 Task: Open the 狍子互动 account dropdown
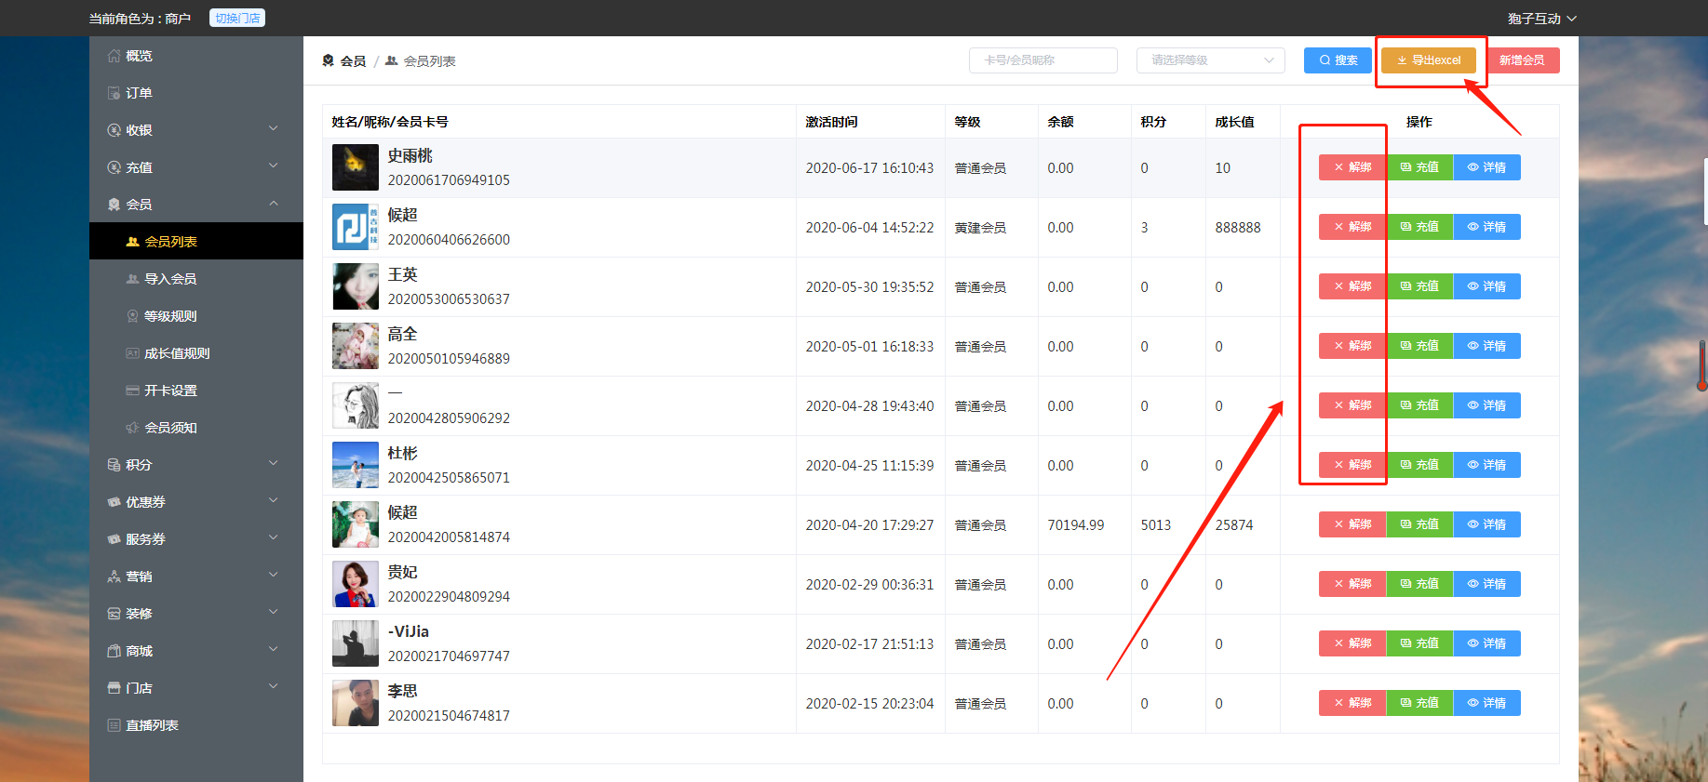click(1541, 19)
